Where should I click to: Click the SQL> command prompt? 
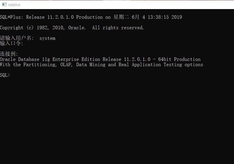tap(5, 75)
